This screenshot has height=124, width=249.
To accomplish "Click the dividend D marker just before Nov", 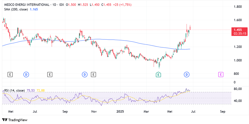I will [85, 74].
